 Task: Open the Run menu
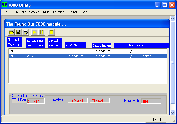point(46,12)
